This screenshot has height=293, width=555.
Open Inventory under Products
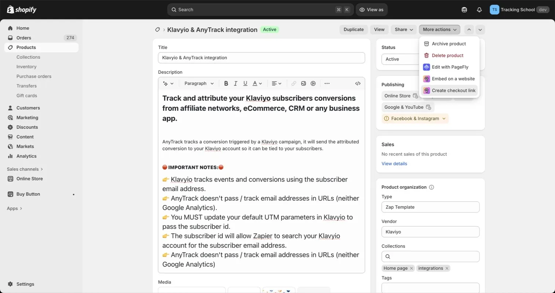26,67
